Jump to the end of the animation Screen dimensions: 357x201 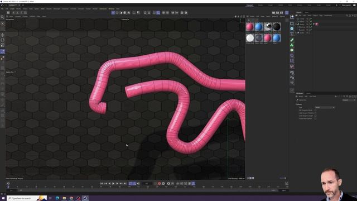coord(125,184)
